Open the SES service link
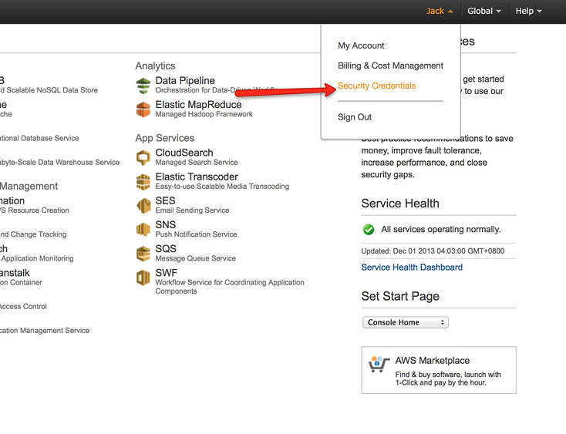Viewport: 566px width, 434px height. (x=165, y=200)
